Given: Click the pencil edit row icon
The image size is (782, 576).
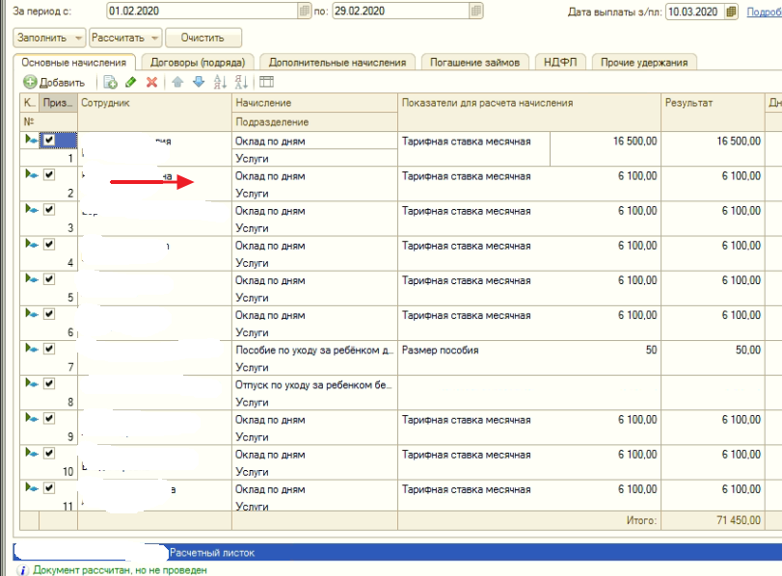Looking at the screenshot, I should 131,83.
